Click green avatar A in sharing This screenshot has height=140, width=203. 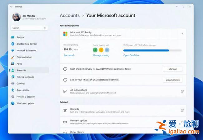point(95,50)
